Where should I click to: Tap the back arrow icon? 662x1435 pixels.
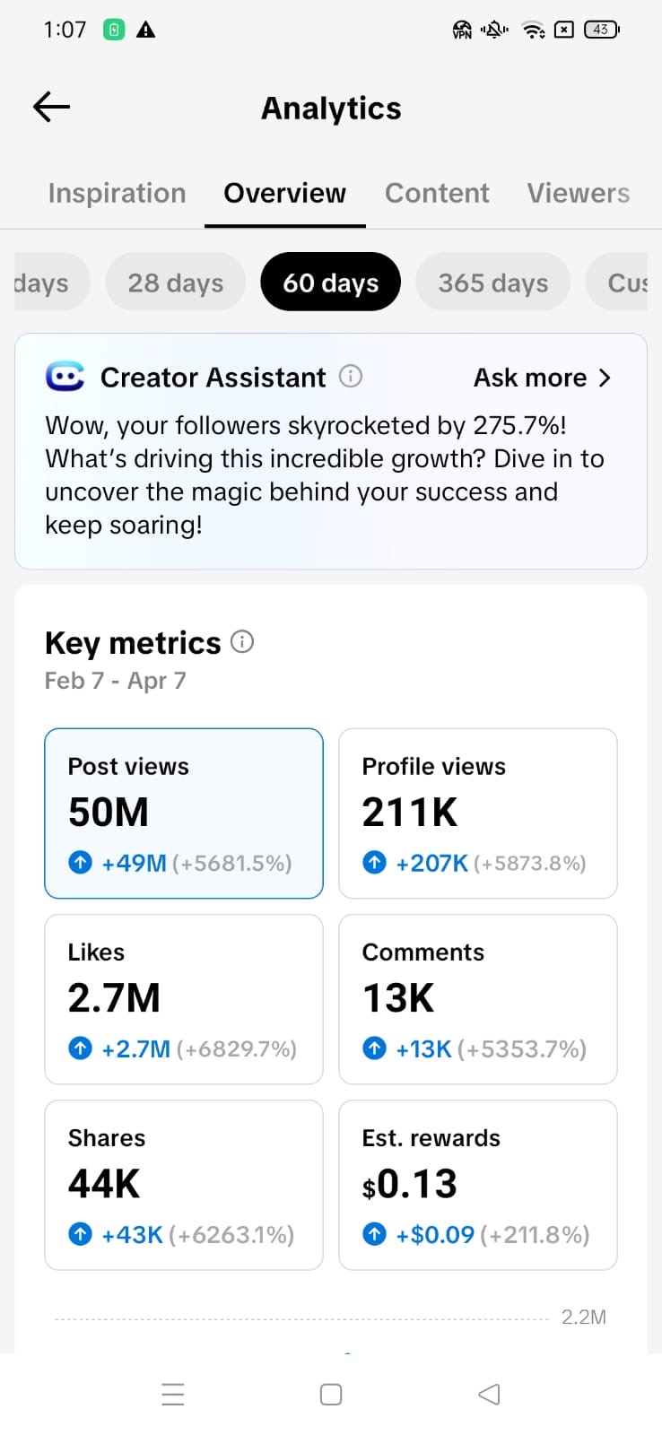(51, 108)
